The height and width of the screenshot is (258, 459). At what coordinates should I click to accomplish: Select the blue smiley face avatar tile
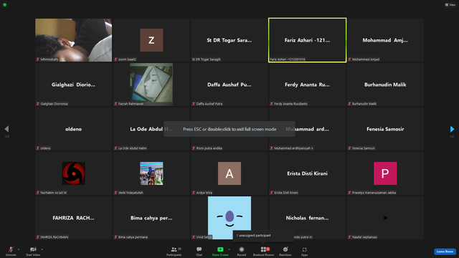[x=229, y=218]
